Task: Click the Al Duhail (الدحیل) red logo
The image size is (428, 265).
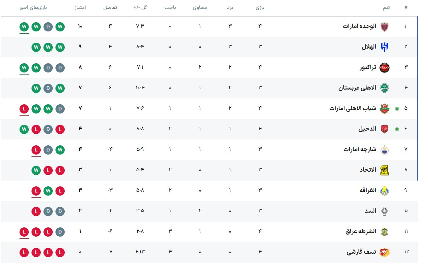Action: coord(385,129)
